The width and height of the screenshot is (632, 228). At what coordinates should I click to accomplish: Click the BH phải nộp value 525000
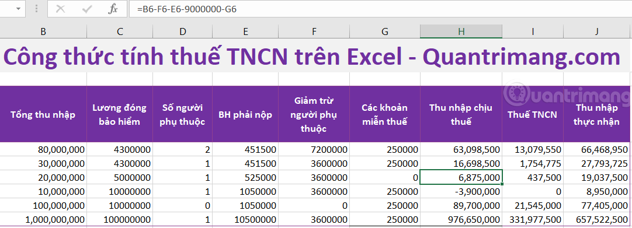point(245,177)
